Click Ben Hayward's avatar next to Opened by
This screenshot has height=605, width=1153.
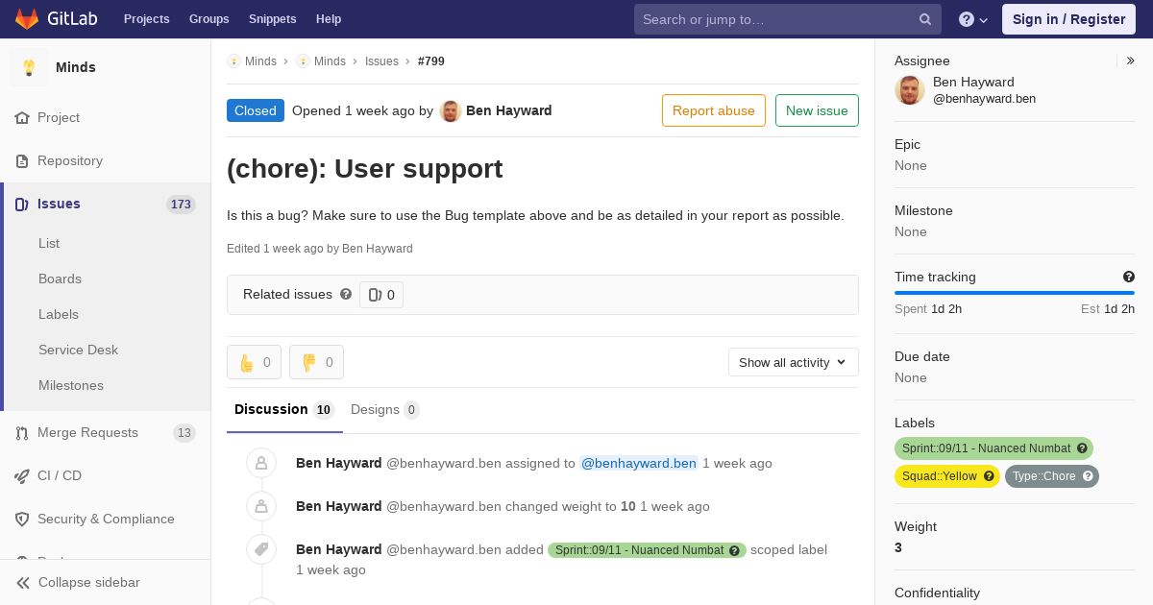point(451,110)
